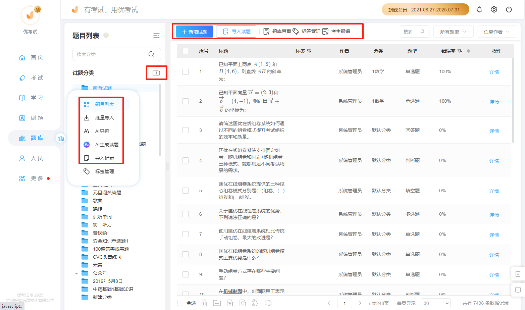525x310 pixels.
Task: Click the 优考试 logo avatar
Action: click(31, 15)
